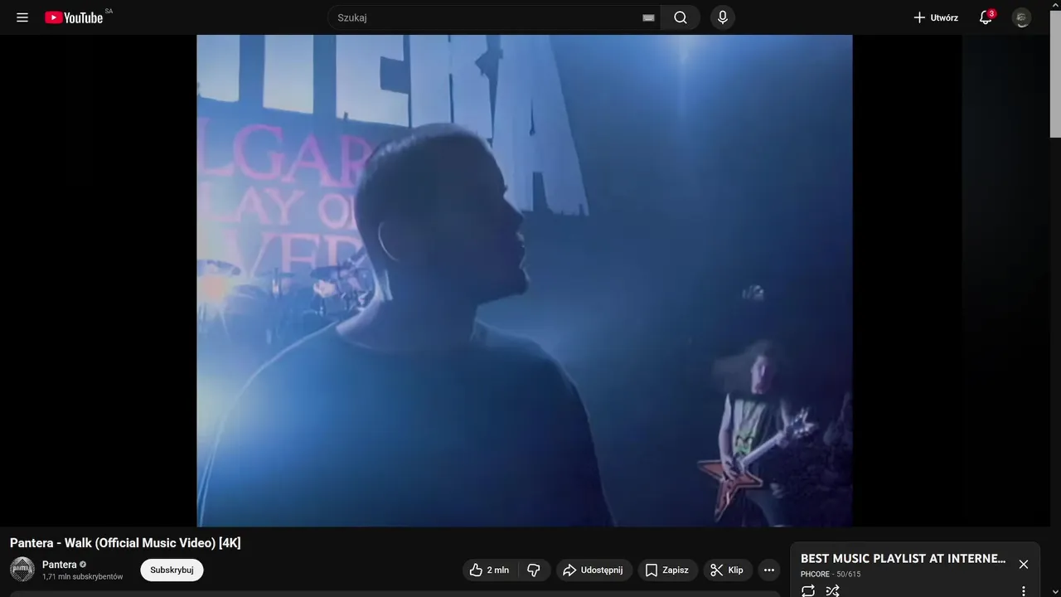Image resolution: width=1061 pixels, height=597 pixels.
Task: Toggle playlist loop
Action: pyautogui.click(x=808, y=591)
